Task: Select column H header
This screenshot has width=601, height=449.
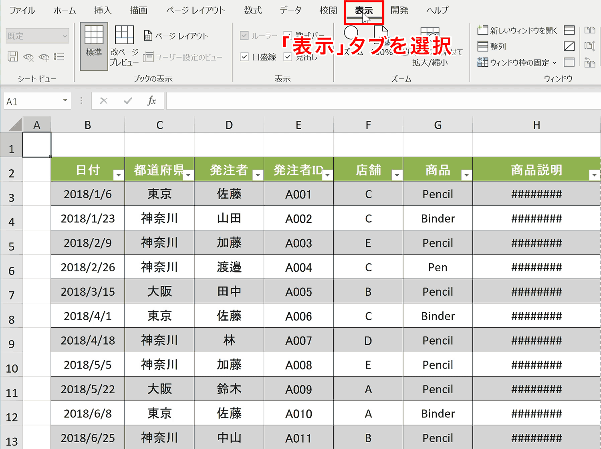Action: pyautogui.click(x=536, y=125)
